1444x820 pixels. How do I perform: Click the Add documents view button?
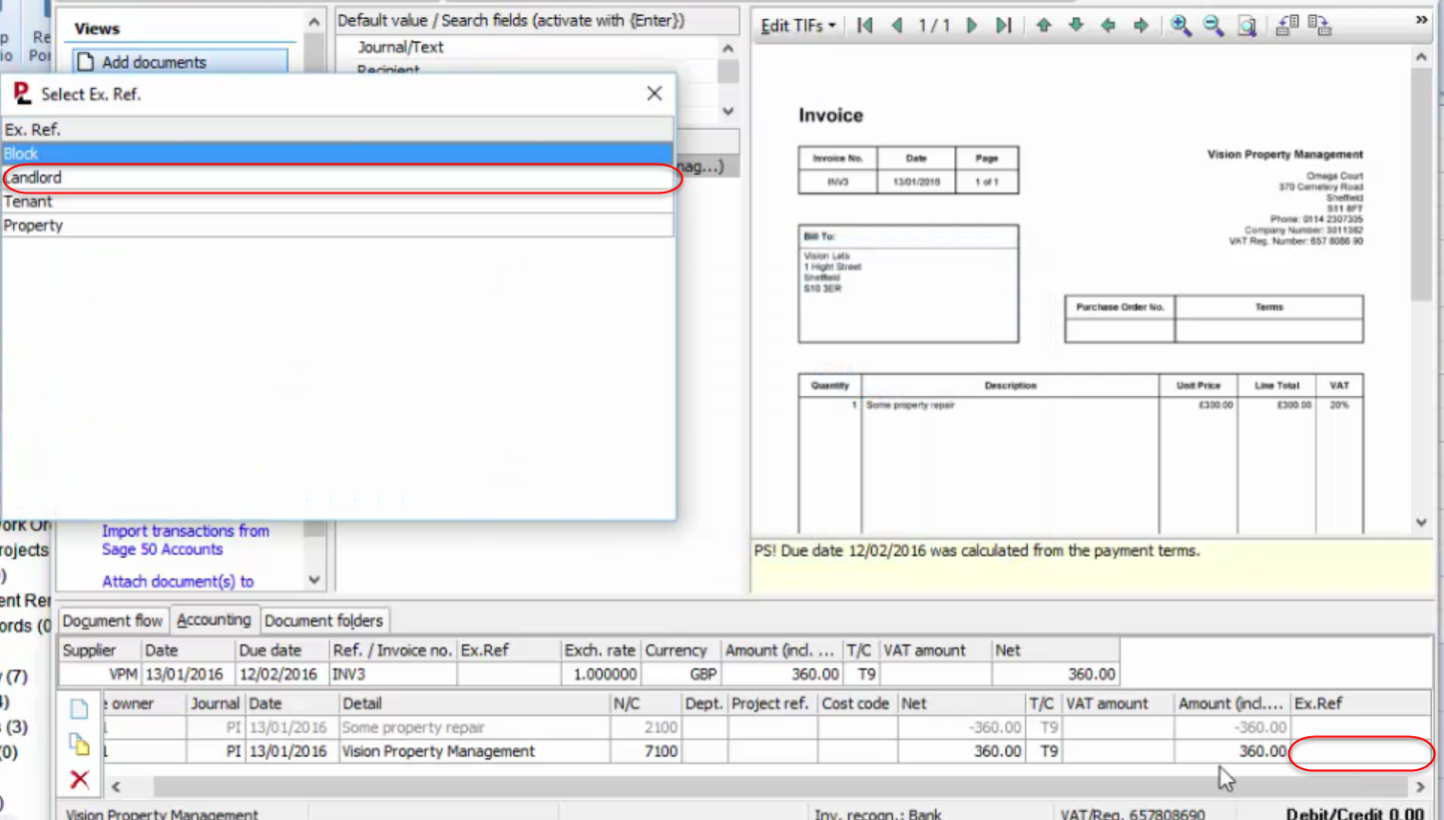[x=180, y=62]
